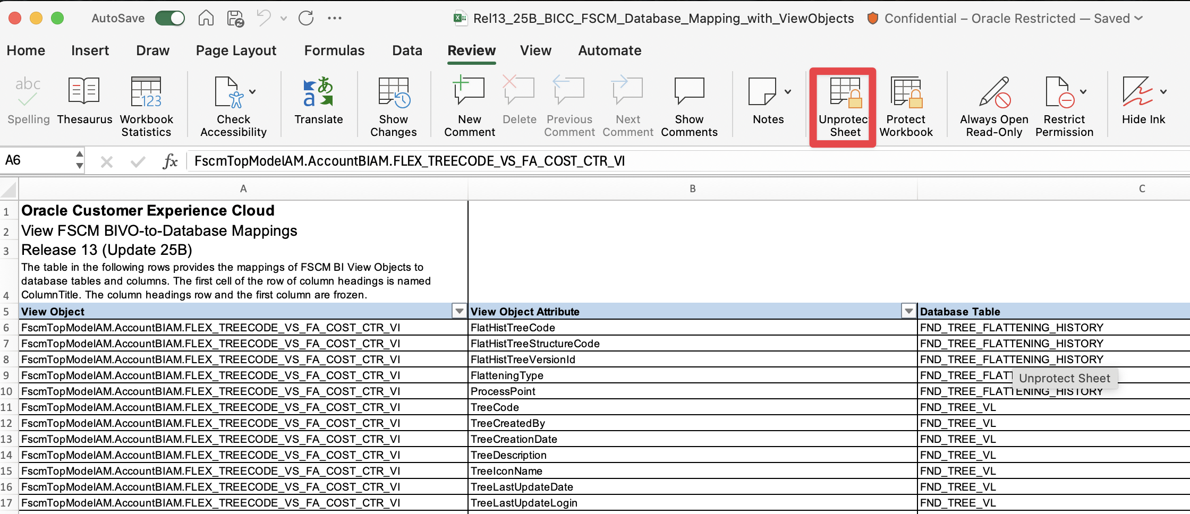Protect the workbook

coord(906,106)
